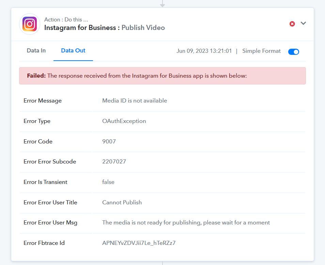Select the Fbtrace value APNEYvZDVJii7Le_hTeRZz7
Screen dimensions: 325x265
click(x=139, y=243)
